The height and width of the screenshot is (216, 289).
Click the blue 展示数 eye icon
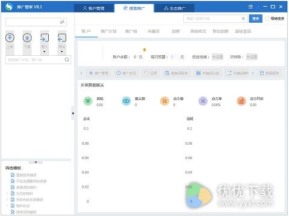(x=126, y=101)
